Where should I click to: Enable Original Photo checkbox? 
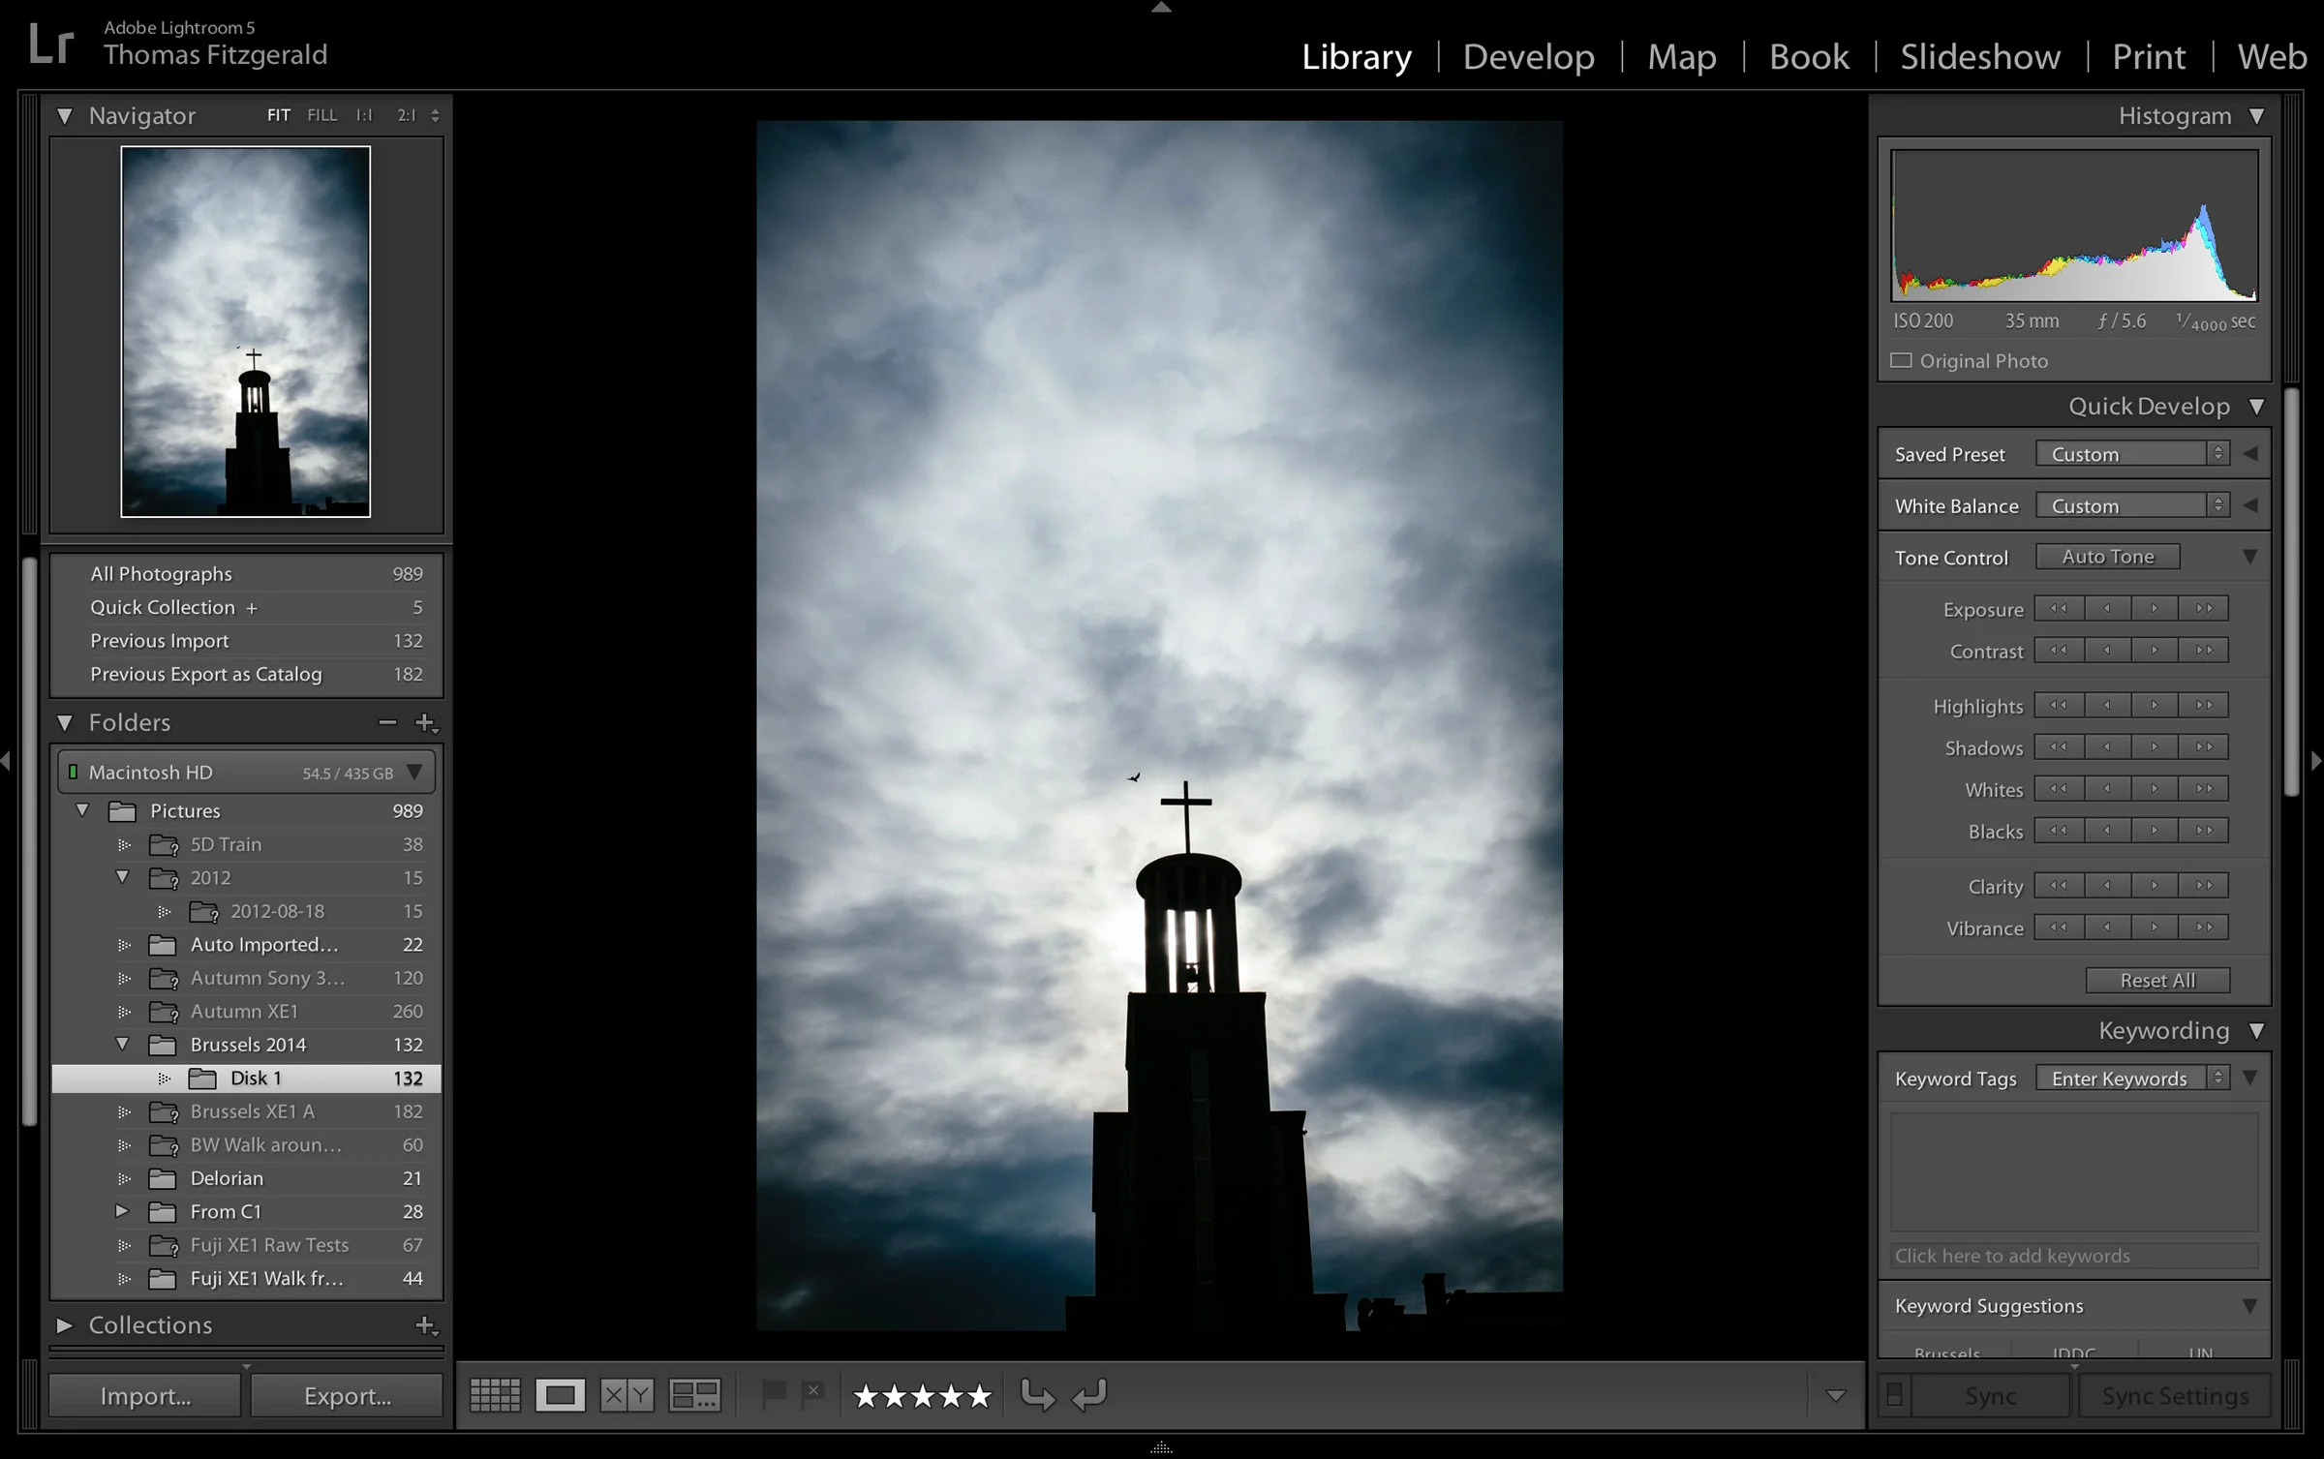pyautogui.click(x=1902, y=361)
